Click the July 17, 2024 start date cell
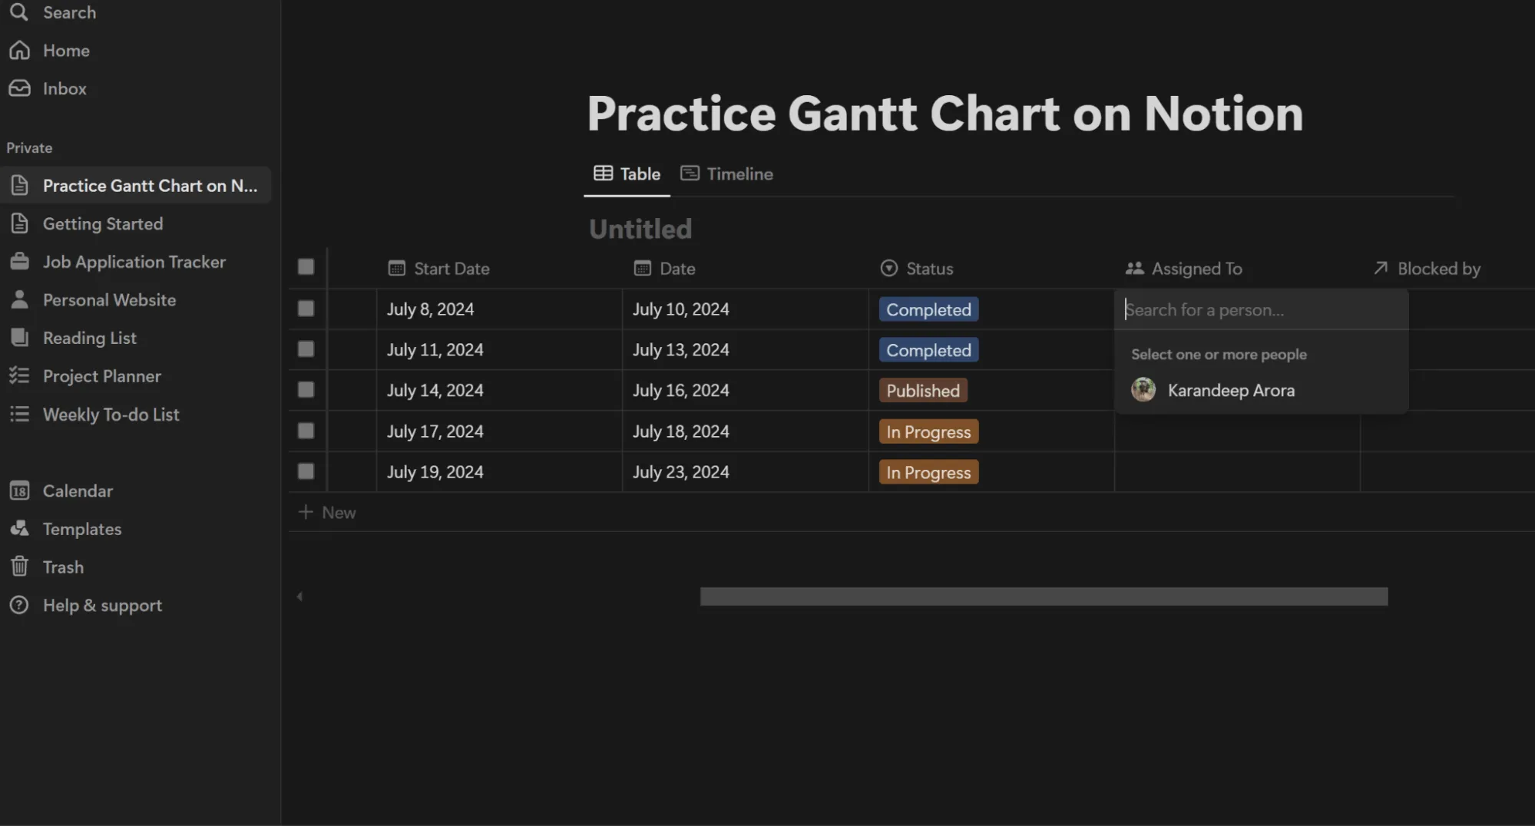The height and width of the screenshot is (826, 1535). pyautogui.click(x=499, y=431)
